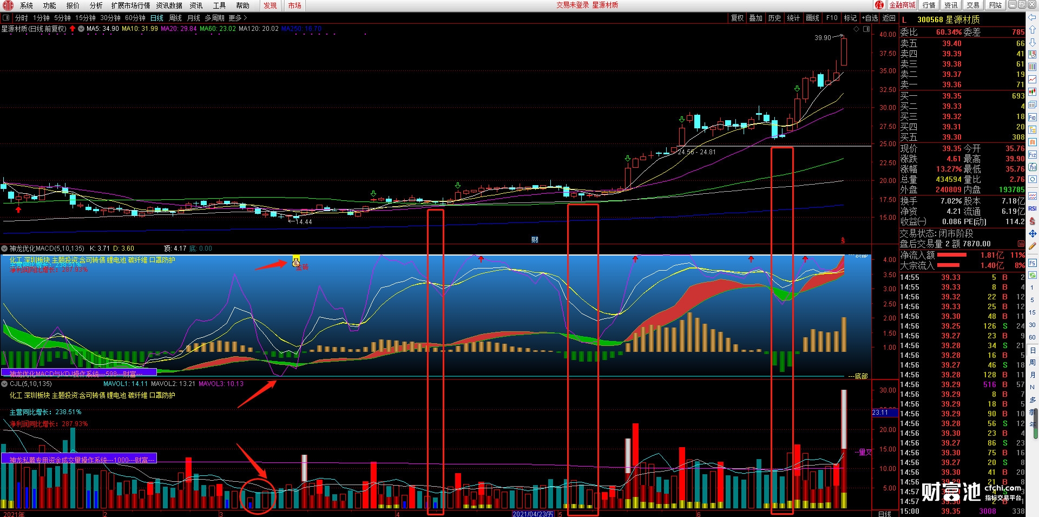Open the wave indicator chart icon
The height and width of the screenshot is (517, 1039).
pyautogui.click(x=1033, y=195)
